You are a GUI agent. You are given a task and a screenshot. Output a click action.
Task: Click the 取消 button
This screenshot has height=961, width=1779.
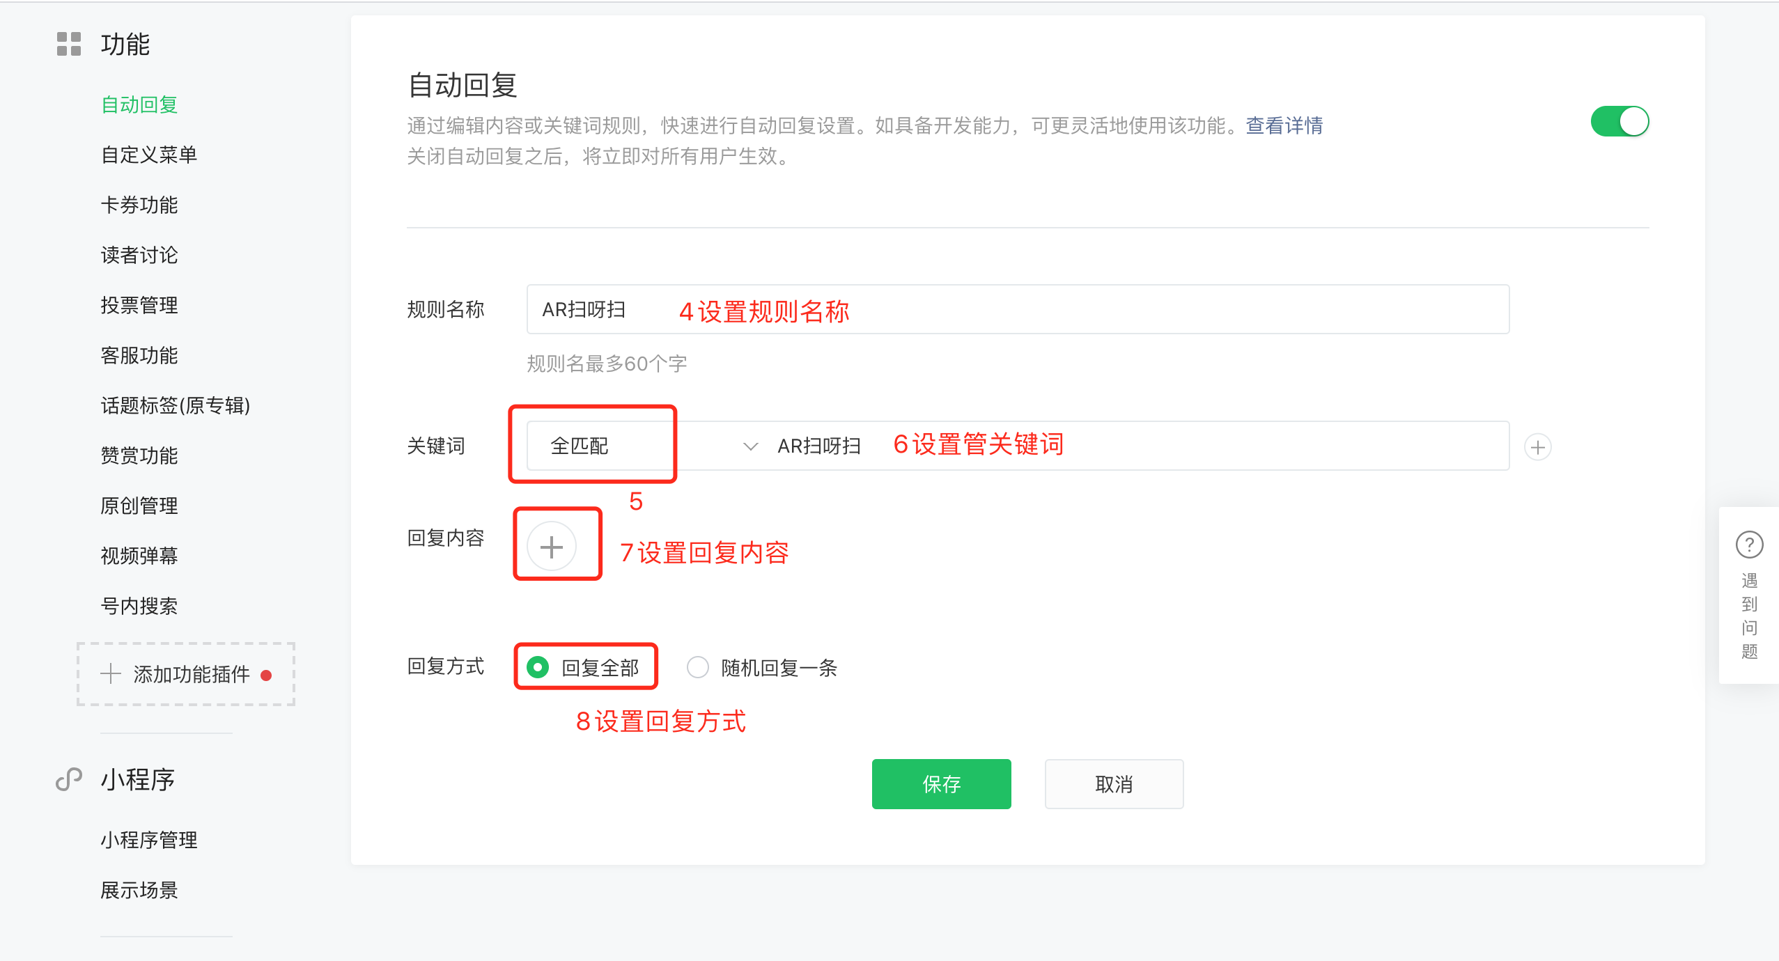coord(1114,784)
